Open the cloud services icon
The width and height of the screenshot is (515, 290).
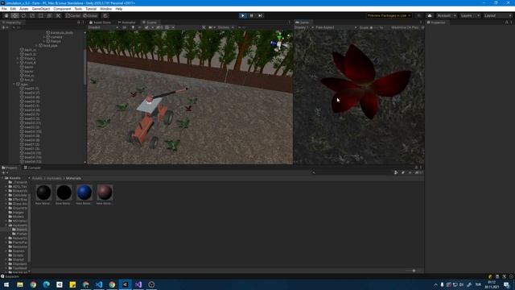pyautogui.click(x=429, y=15)
